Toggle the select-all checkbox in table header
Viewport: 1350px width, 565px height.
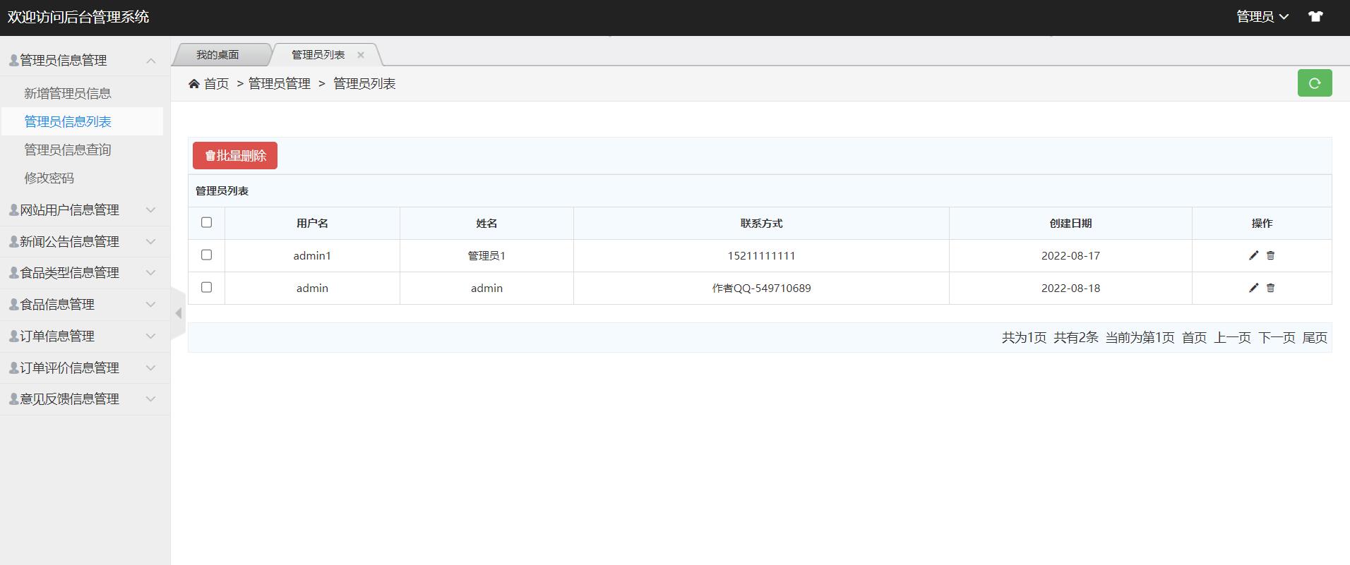tap(206, 222)
